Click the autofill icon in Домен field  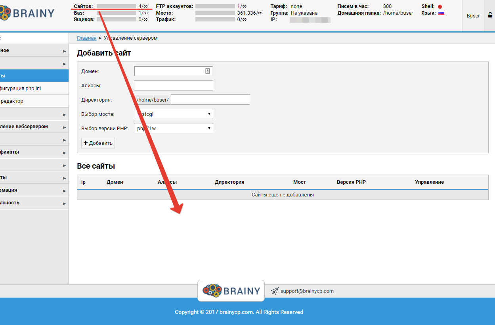pyautogui.click(x=207, y=71)
